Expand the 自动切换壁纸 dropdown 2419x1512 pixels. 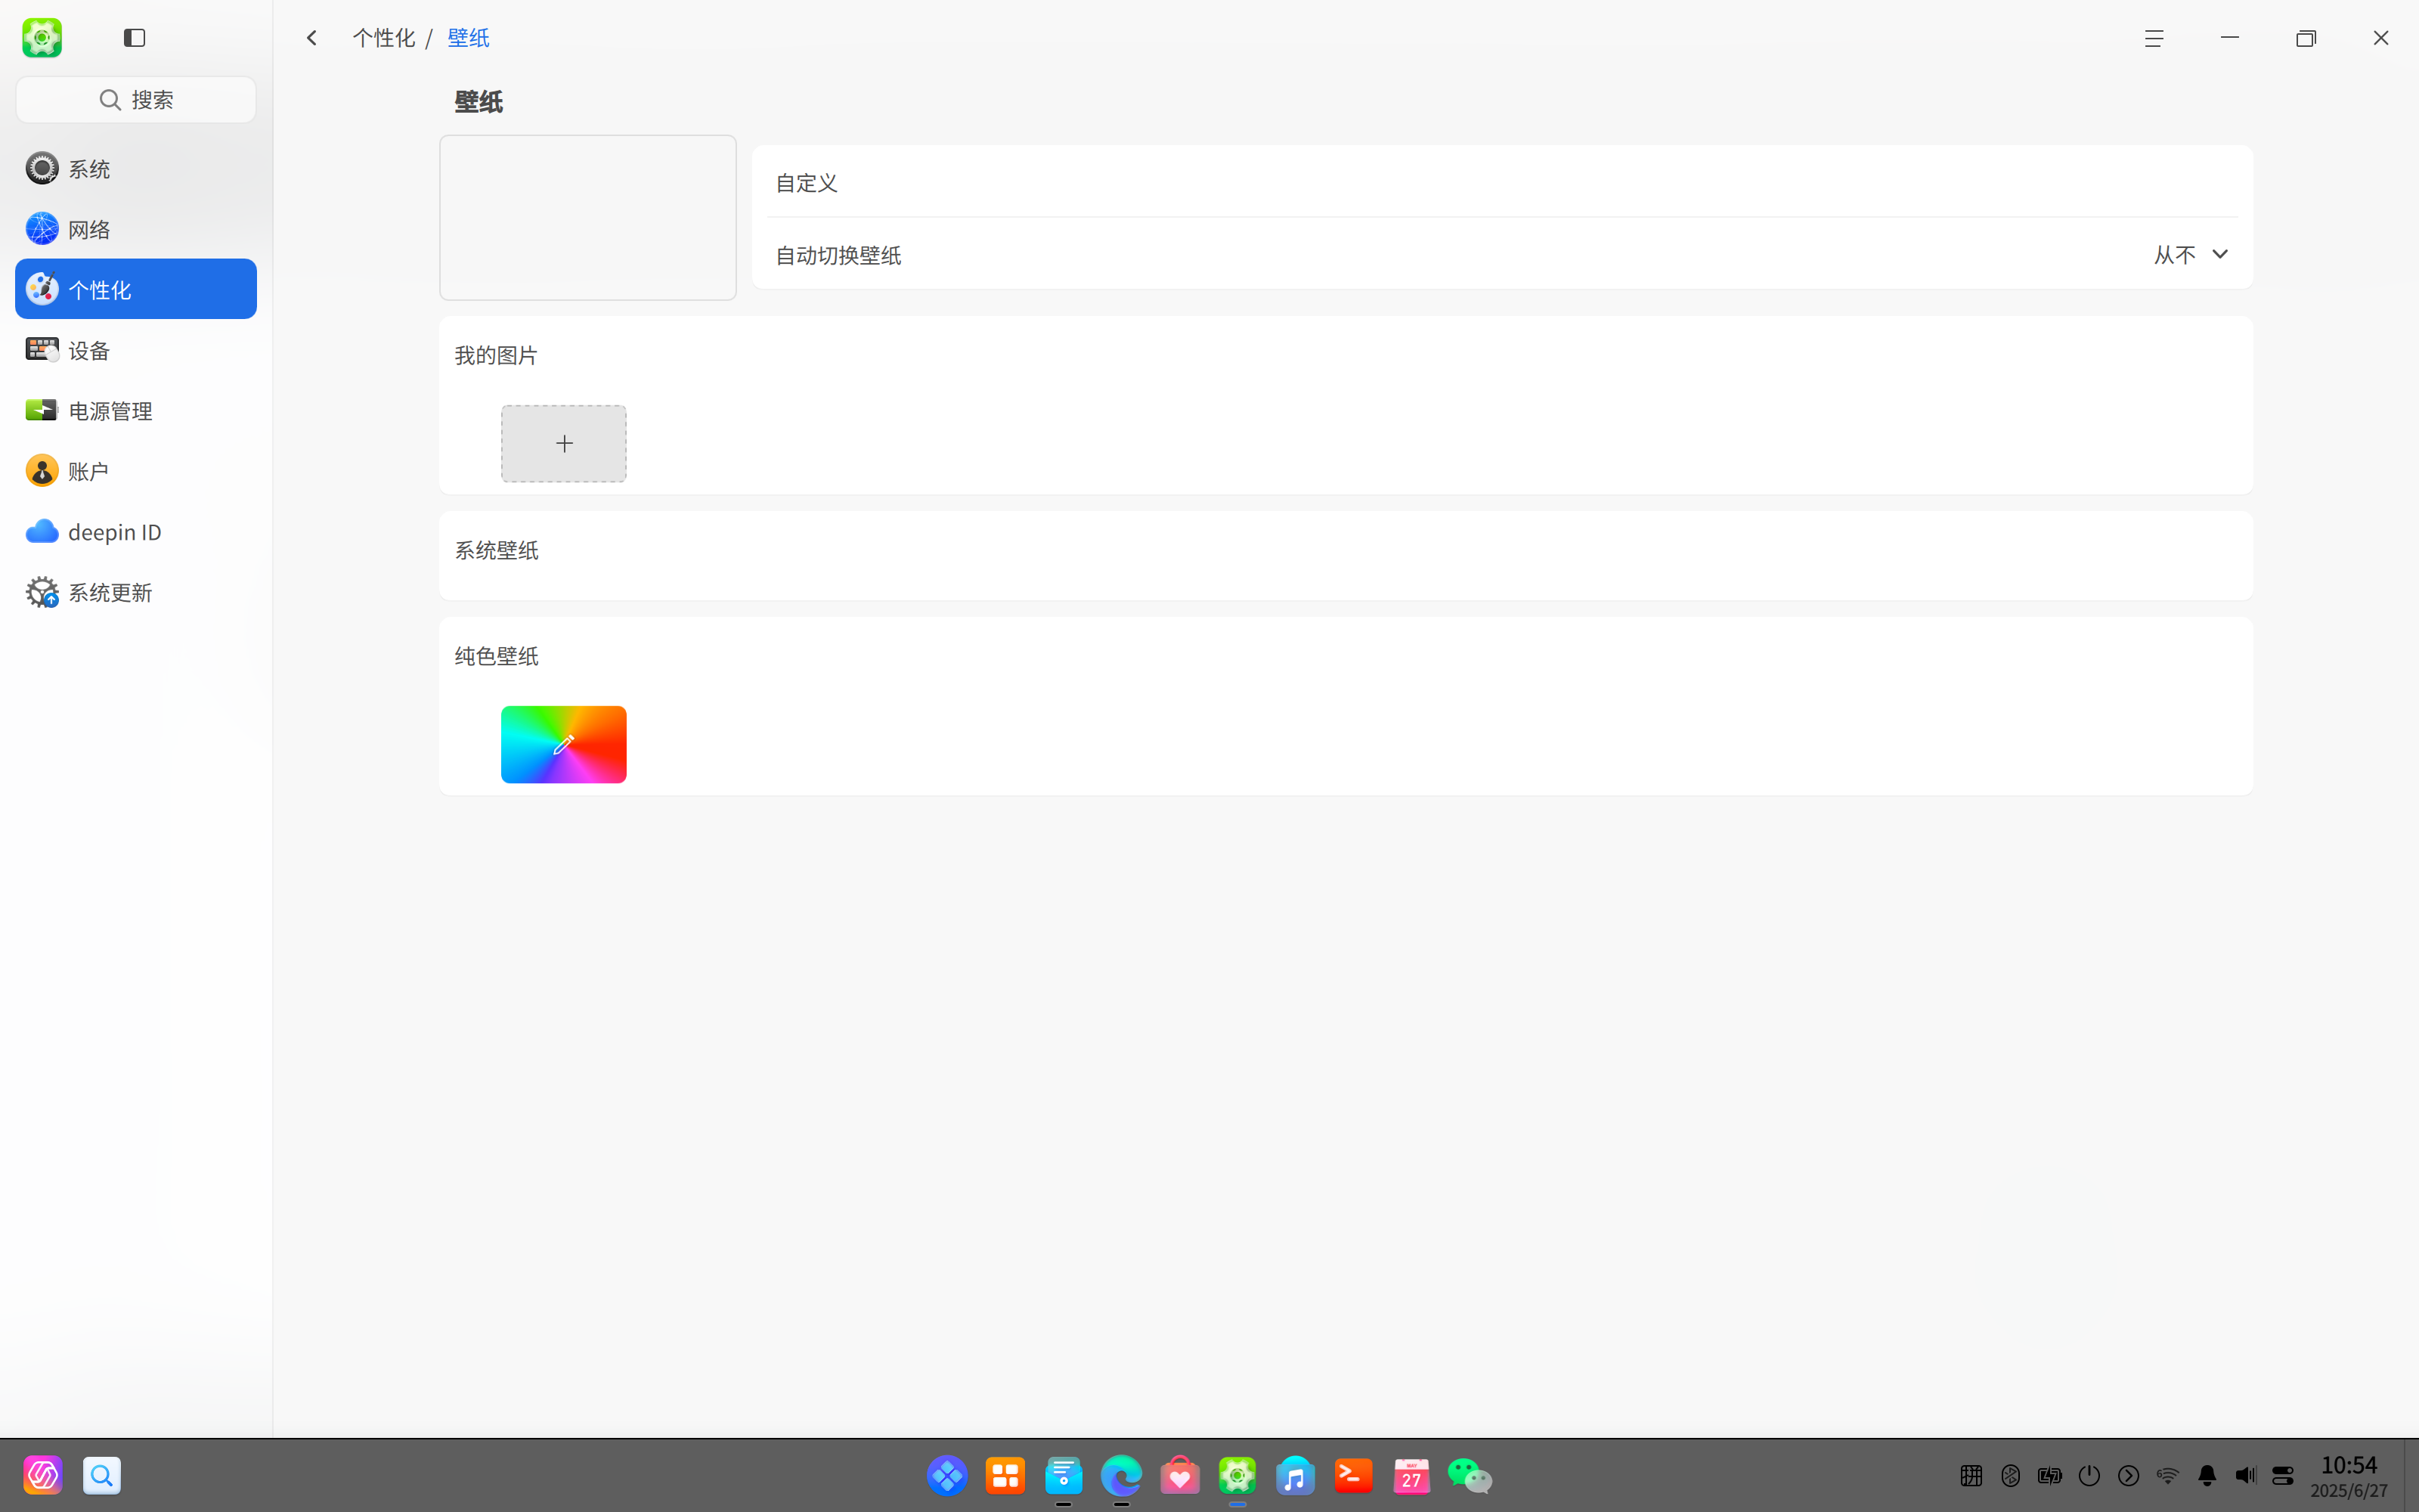pyautogui.click(x=2191, y=255)
